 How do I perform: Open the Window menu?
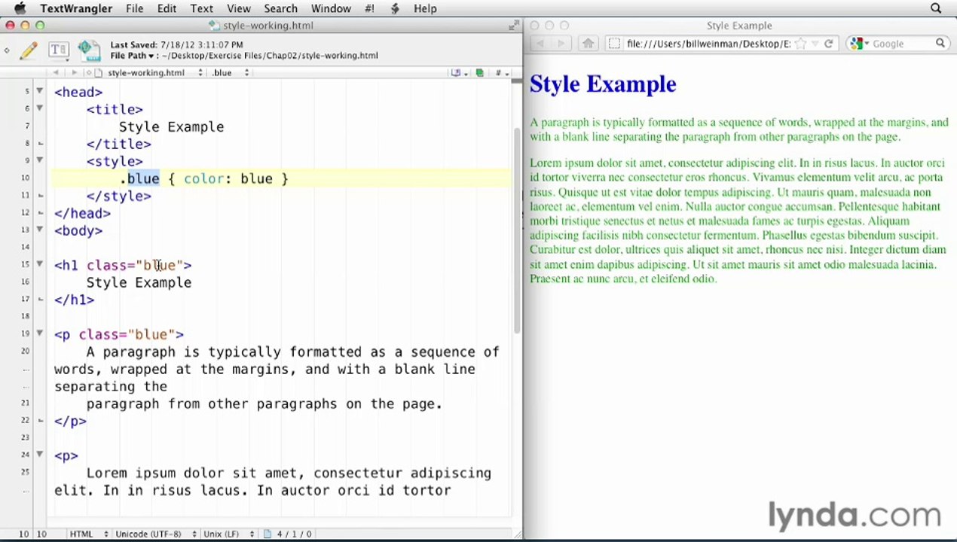331,8
